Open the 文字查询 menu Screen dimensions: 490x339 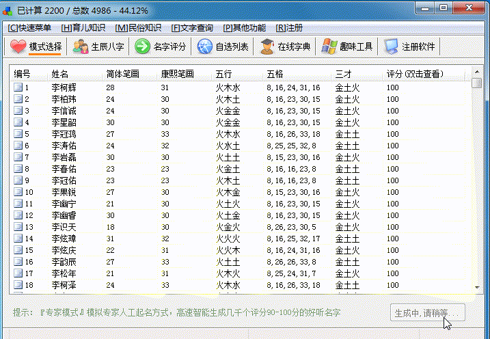click(x=191, y=28)
